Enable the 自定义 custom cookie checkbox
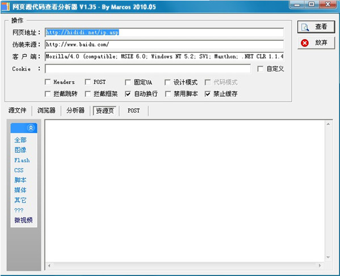This screenshot has width=340, height=276. point(260,69)
